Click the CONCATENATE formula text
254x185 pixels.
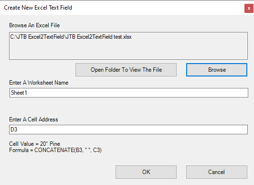(55, 150)
